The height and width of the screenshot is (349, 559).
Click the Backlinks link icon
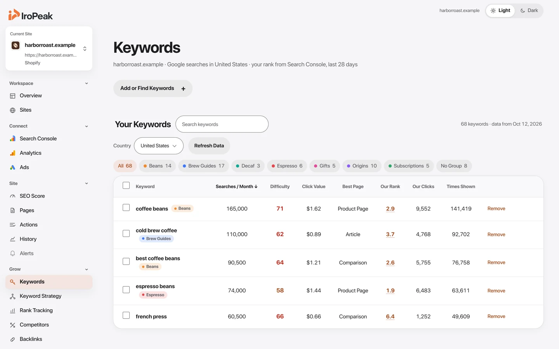(12, 339)
